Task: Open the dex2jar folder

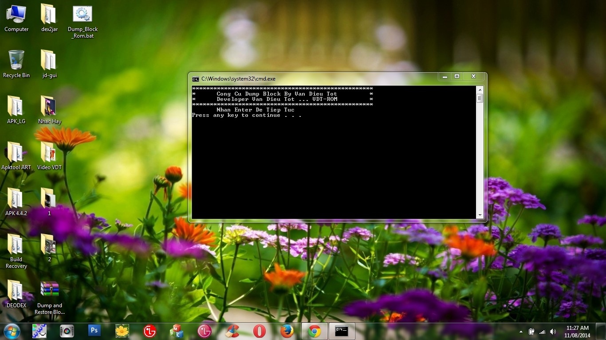Action: pos(49,15)
